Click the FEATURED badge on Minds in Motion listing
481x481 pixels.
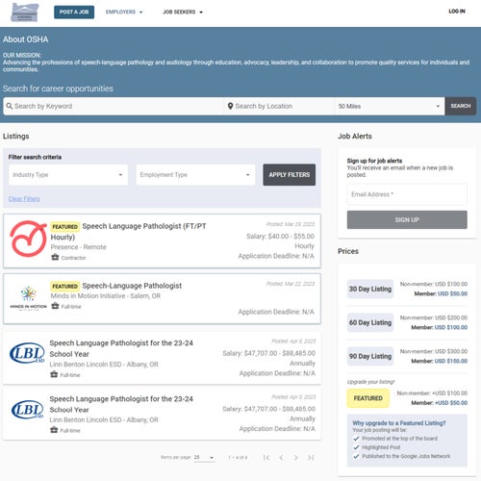pyautogui.click(x=65, y=286)
